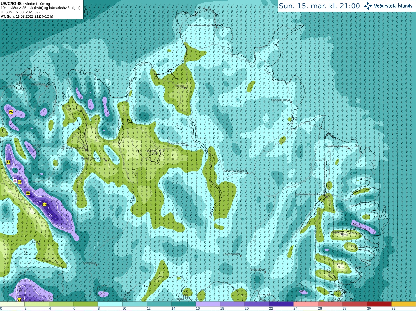Image resolution: width=416 pixels, height=311 pixels.
Task: Click the 2–4 m/s light green legend swatch
Action: (x=37, y=304)
